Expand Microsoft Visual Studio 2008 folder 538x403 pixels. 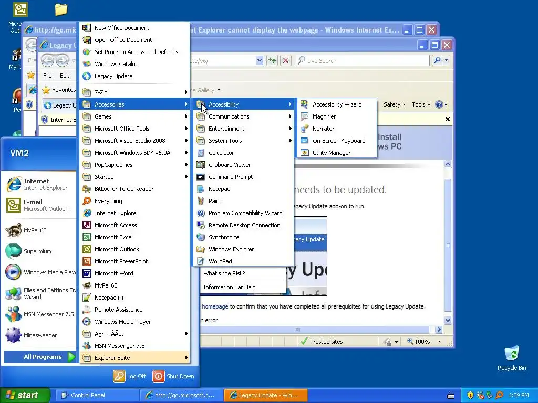(135, 141)
